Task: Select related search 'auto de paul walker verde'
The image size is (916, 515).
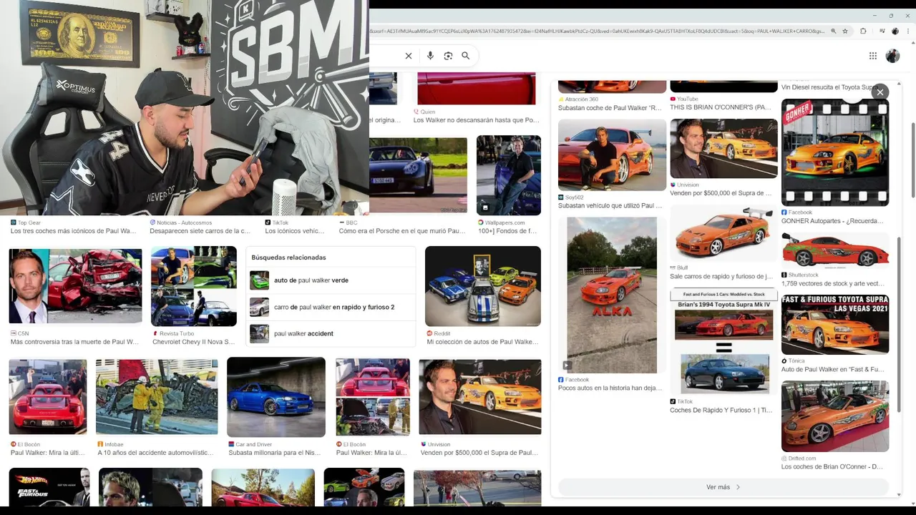Action: point(331,280)
